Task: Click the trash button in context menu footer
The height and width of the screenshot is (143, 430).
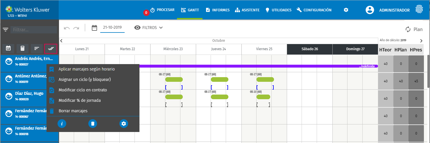Action: tap(93, 124)
